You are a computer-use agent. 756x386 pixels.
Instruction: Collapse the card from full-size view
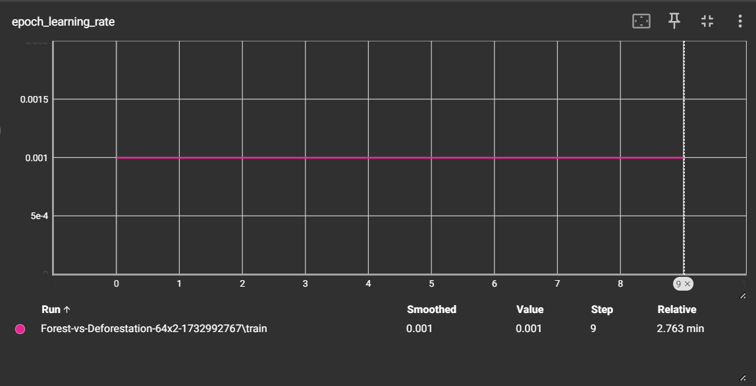pyautogui.click(x=707, y=22)
